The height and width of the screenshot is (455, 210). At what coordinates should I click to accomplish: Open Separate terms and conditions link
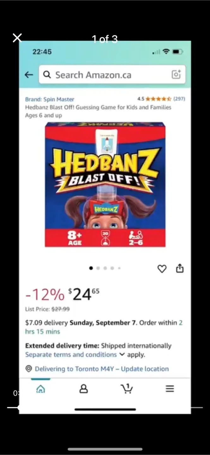[71, 355]
